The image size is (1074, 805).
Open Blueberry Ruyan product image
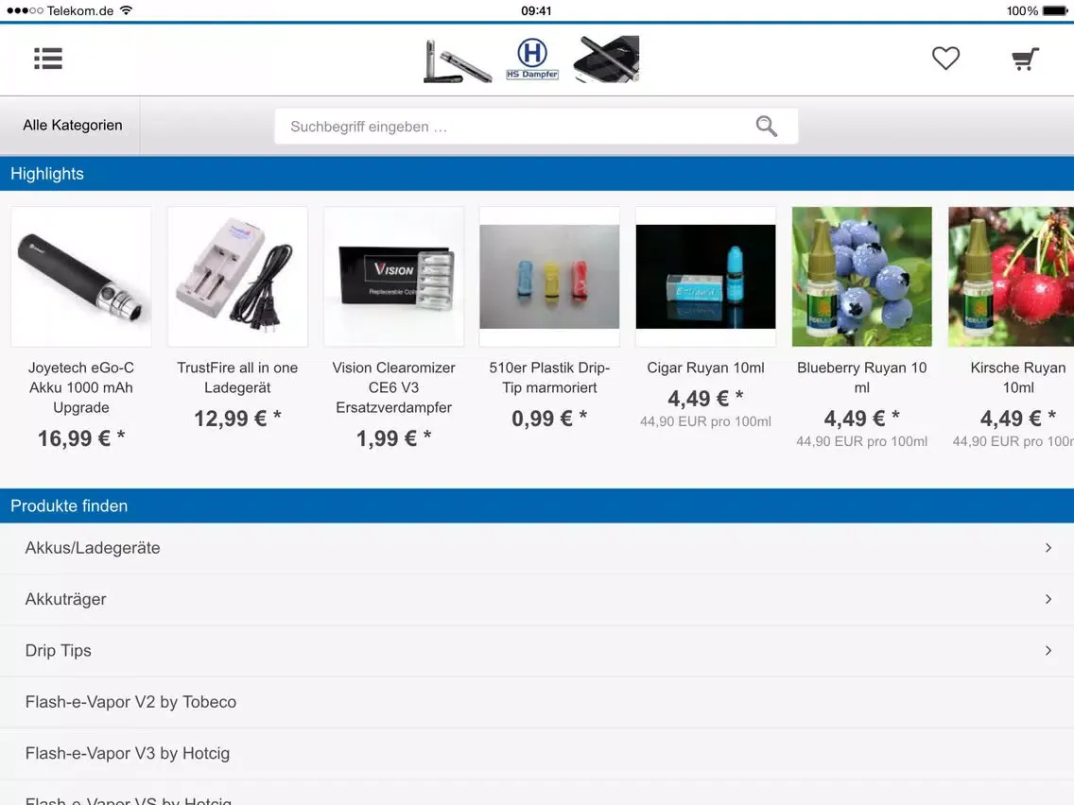click(861, 277)
